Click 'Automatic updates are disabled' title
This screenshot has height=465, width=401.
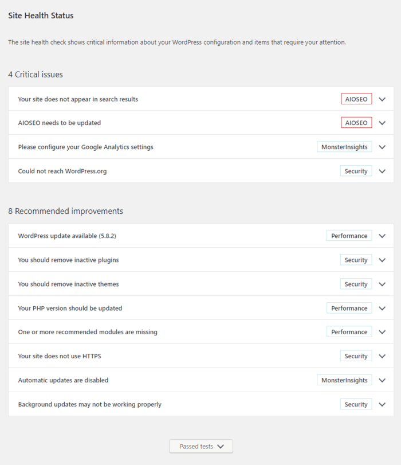[63, 380]
